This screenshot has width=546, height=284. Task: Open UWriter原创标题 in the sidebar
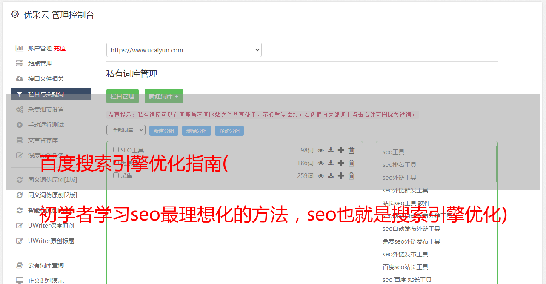pos(51,241)
